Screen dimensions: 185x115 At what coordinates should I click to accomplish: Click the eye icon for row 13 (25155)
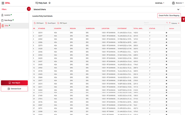166,71
